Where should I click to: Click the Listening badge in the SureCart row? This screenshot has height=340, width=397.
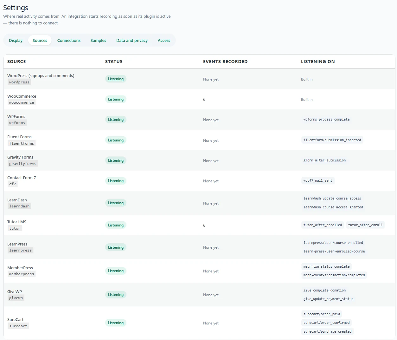coord(116,323)
